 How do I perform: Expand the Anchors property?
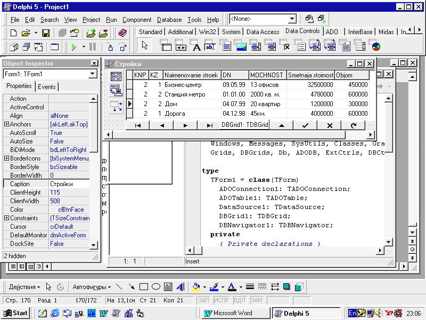(6, 124)
